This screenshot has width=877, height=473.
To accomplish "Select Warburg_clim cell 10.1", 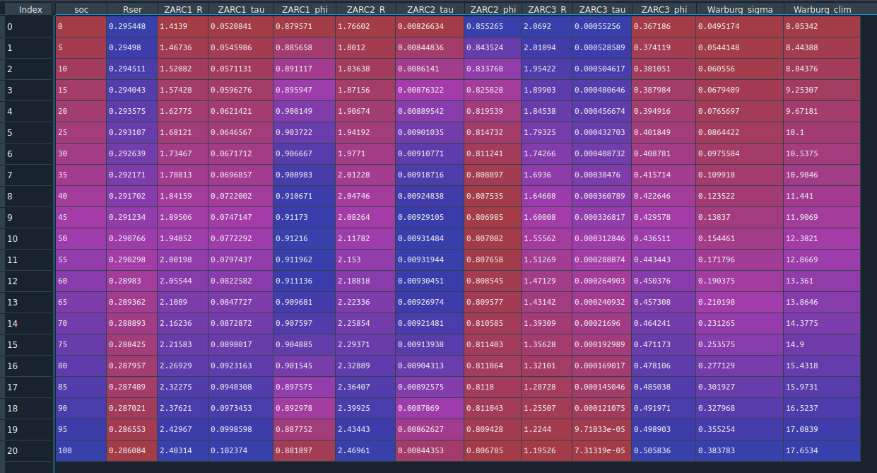I will [x=822, y=133].
